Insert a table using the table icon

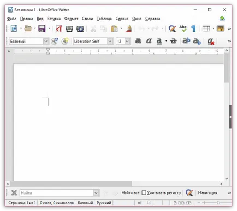[x=206, y=28]
